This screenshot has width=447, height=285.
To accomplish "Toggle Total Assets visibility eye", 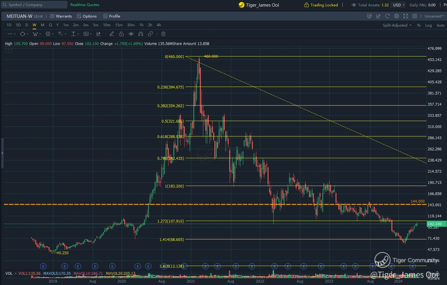I will 354,5.
